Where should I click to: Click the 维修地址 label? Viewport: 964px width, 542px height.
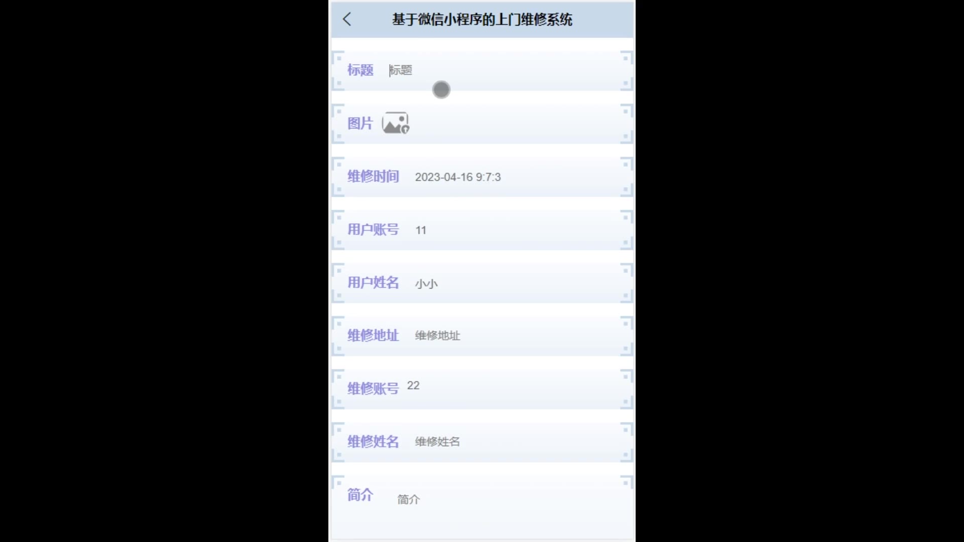pos(373,336)
